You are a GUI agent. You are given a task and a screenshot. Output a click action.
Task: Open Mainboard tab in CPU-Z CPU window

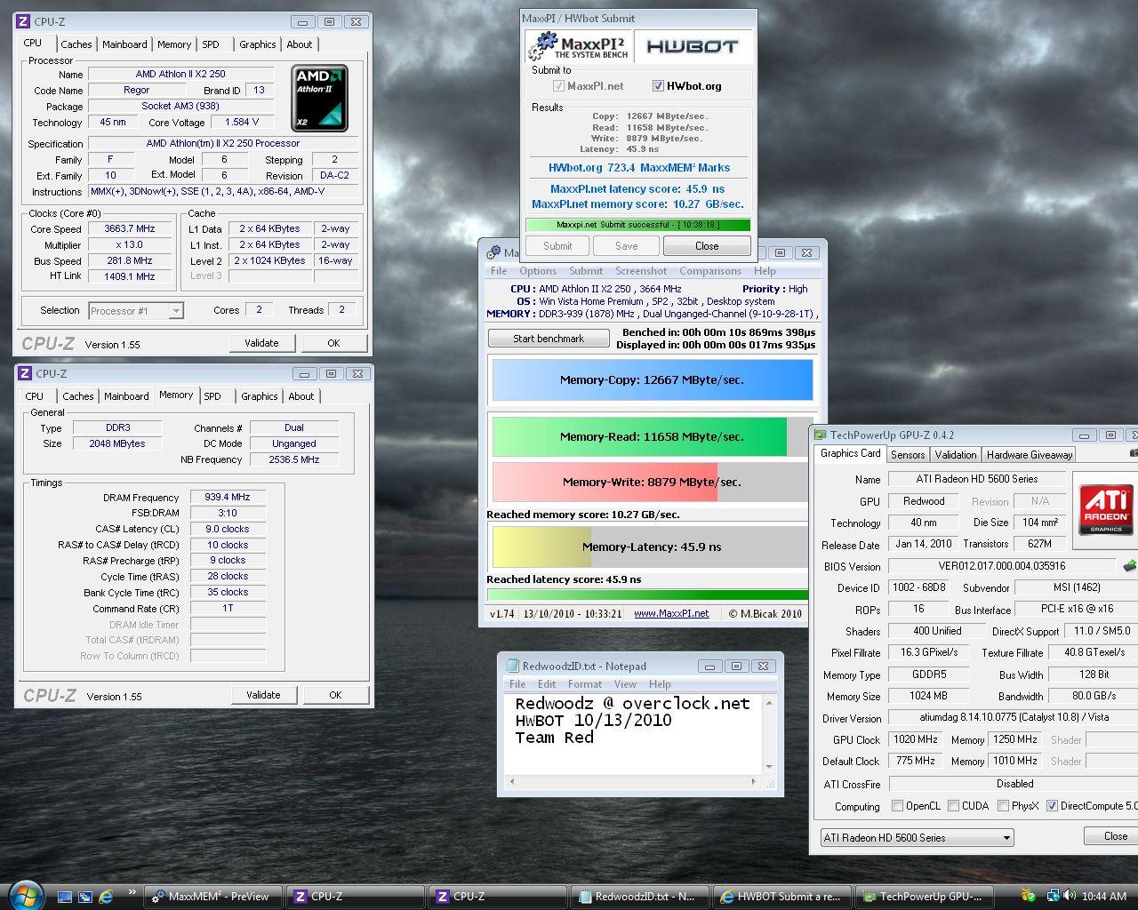tap(124, 44)
